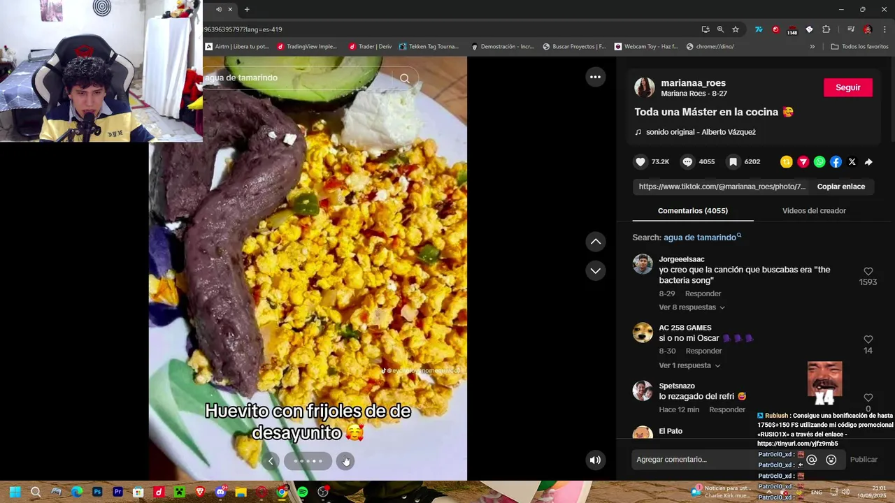Viewport: 895px width, 503px height.
Task: Open Spotify from the taskbar
Action: tap(302, 492)
